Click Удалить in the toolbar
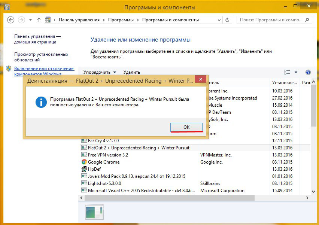 pyautogui.click(x=131, y=72)
